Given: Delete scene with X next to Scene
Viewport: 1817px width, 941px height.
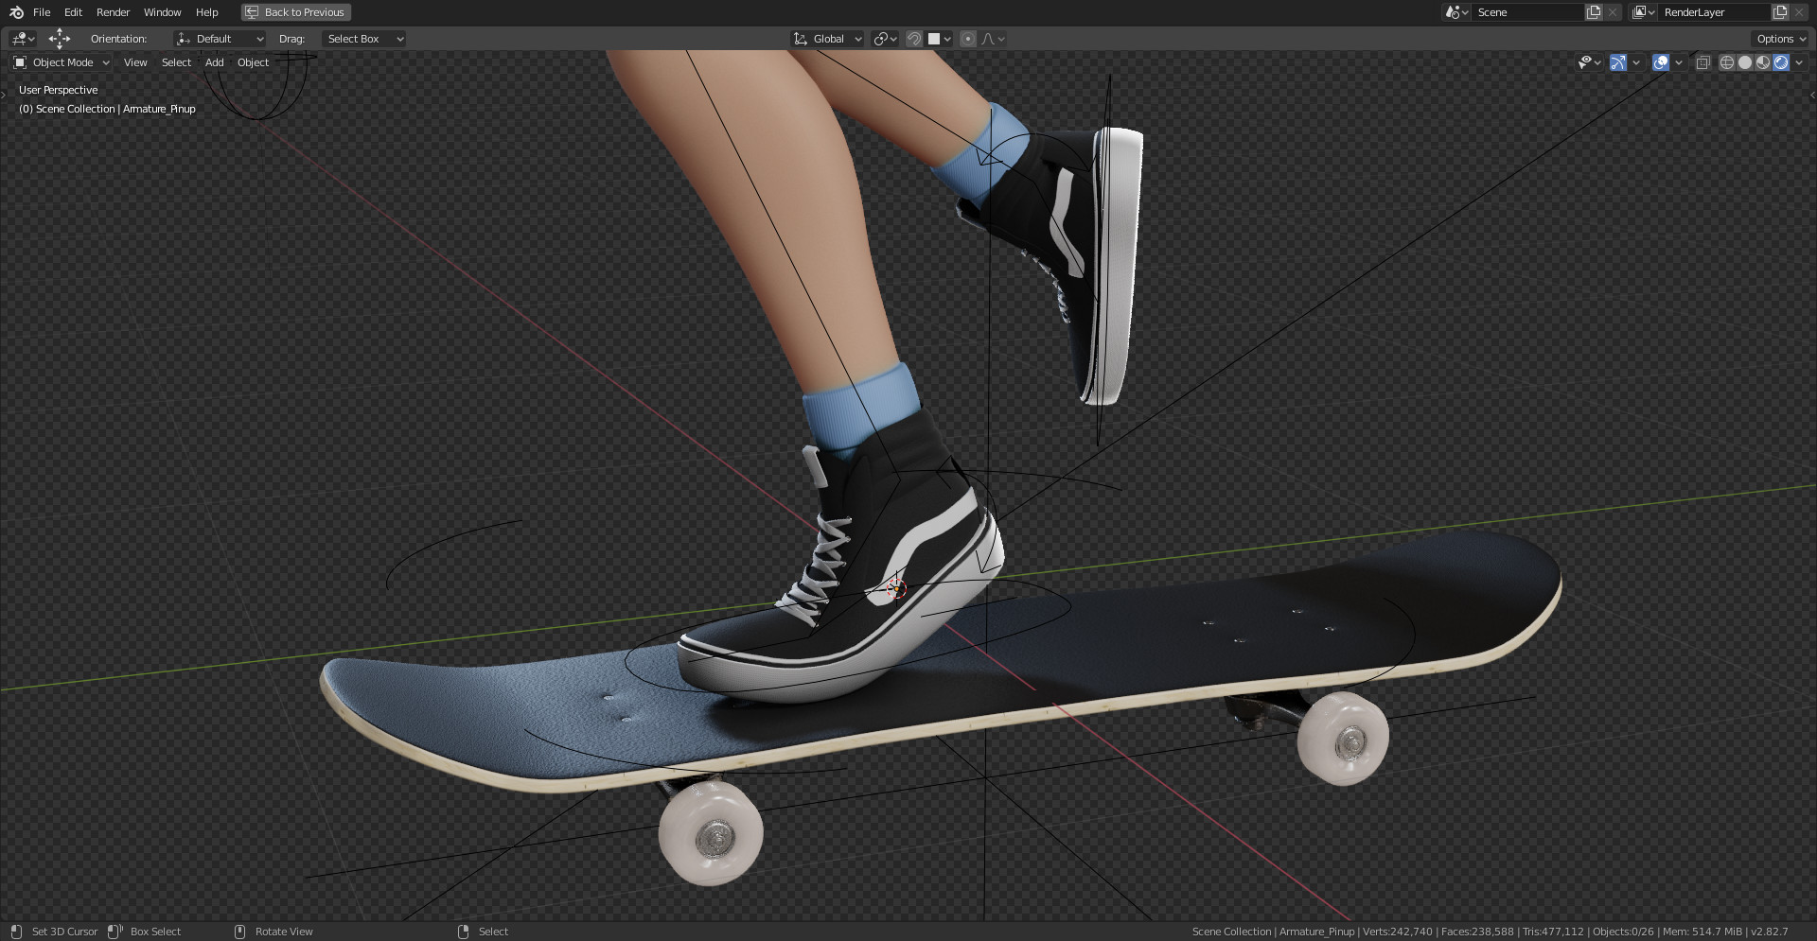Looking at the screenshot, I should tap(1613, 12).
